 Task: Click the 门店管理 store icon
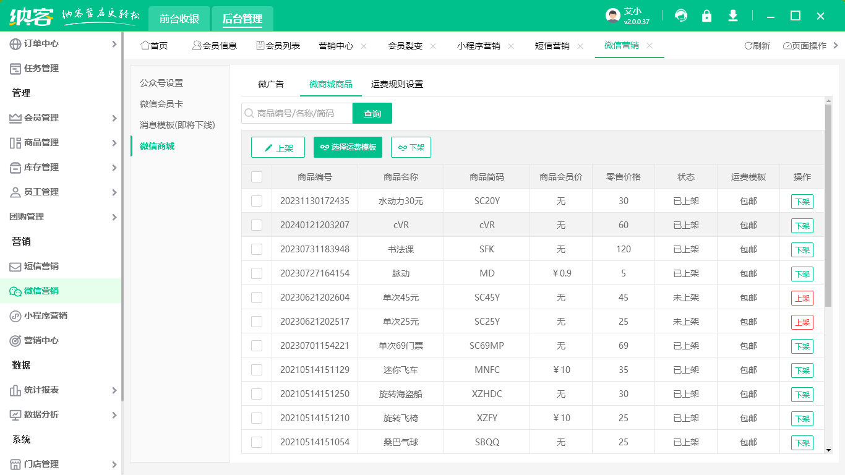pos(15,464)
